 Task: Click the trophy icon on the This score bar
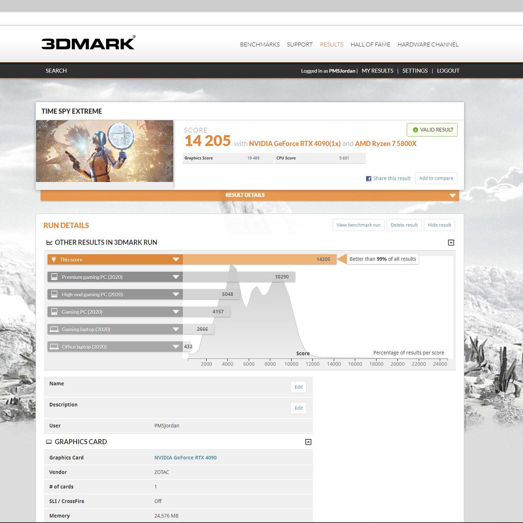[54, 259]
